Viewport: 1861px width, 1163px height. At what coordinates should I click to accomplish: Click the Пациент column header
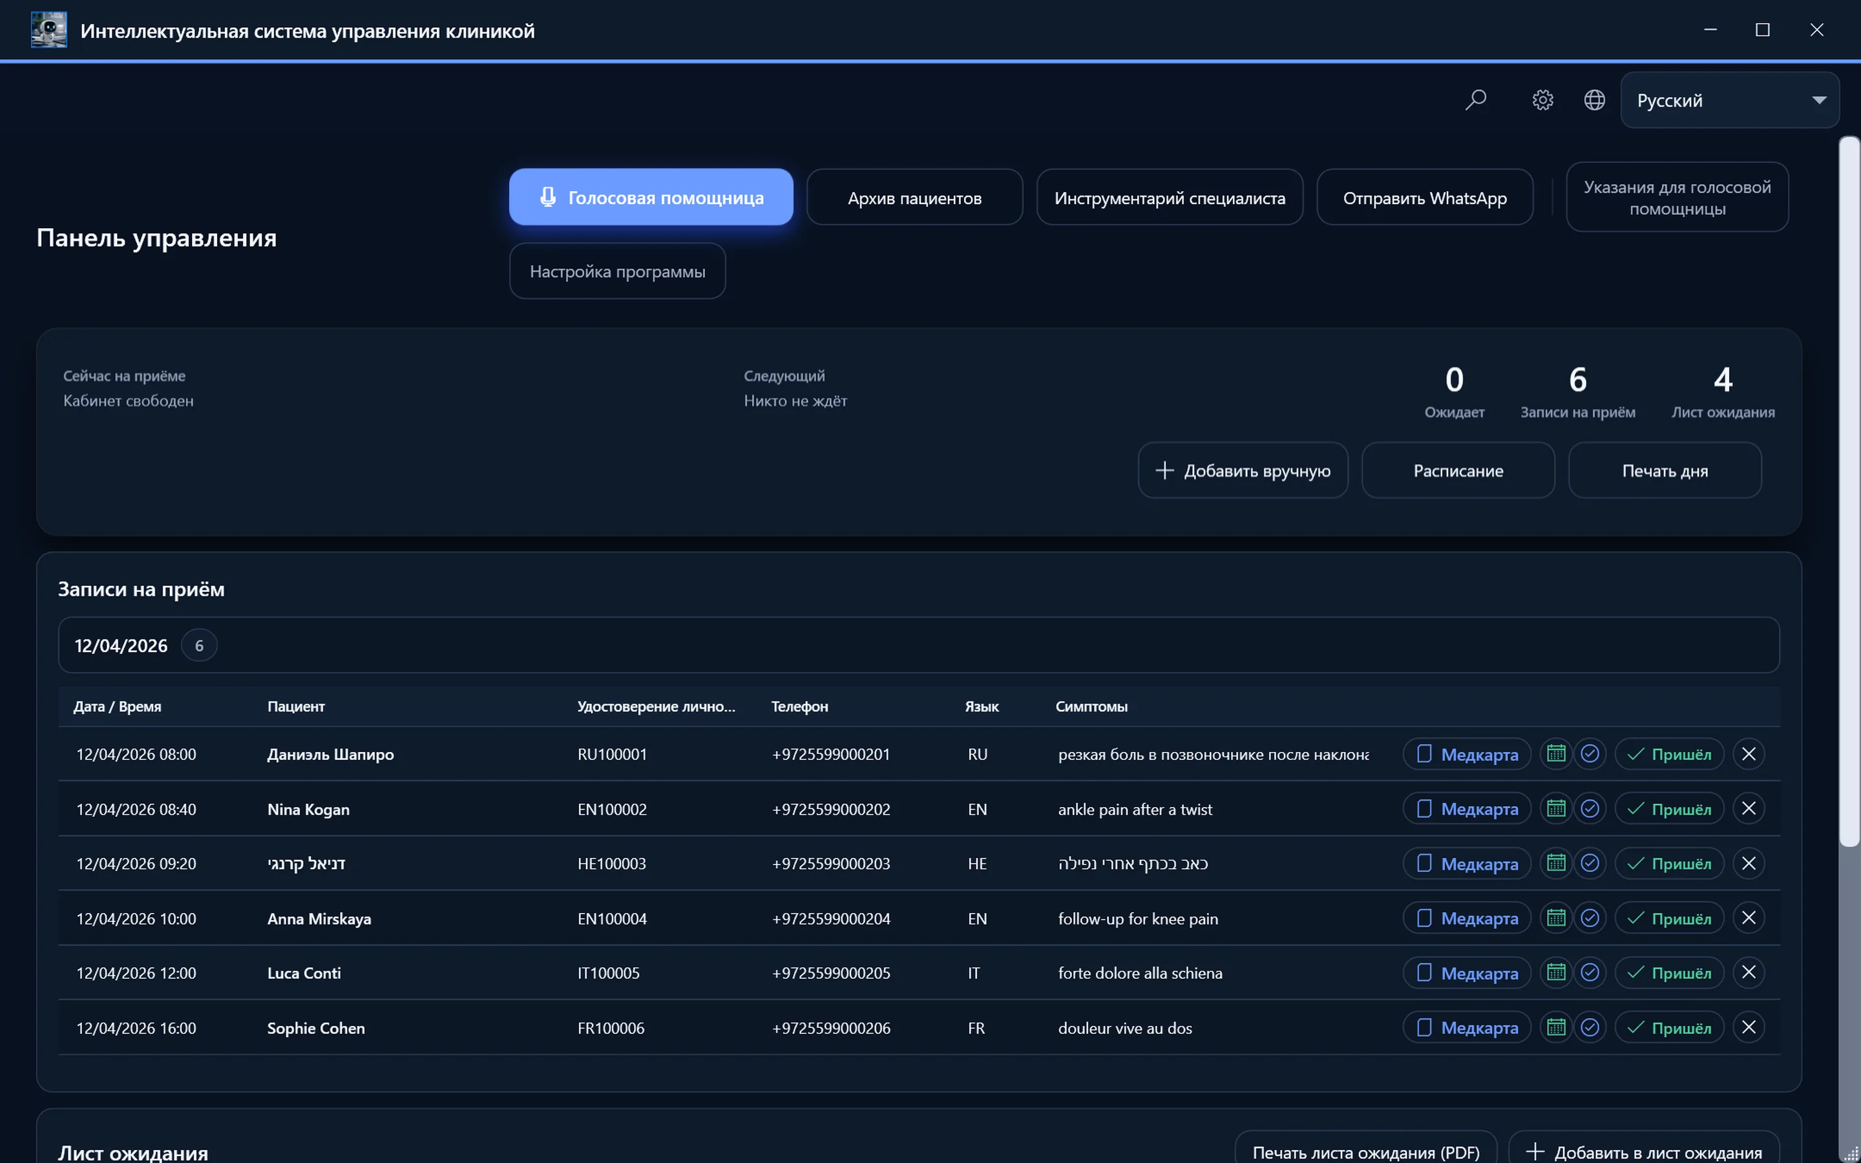(x=296, y=706)
